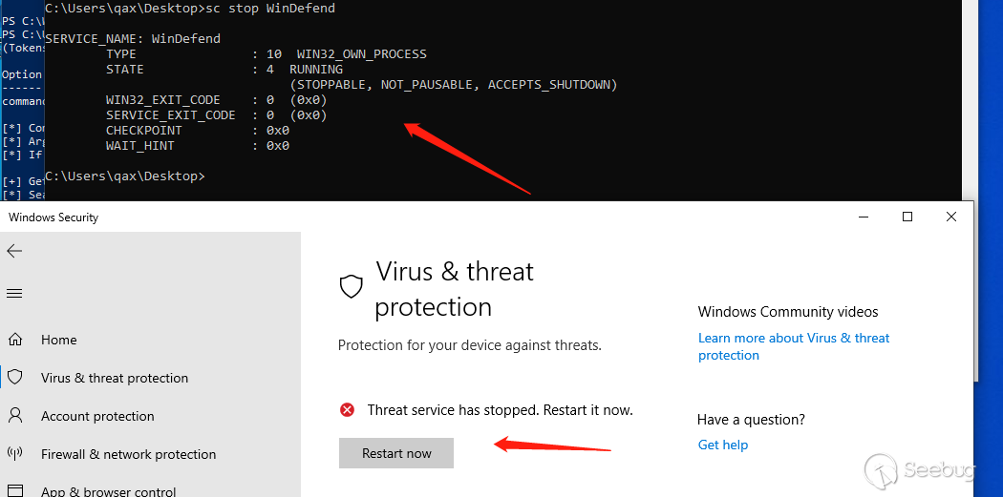Image resolution: width=1003 pixels, height=497 pixels.
Task: Click the Home house icon in sidebar
Action: [15, 340]
